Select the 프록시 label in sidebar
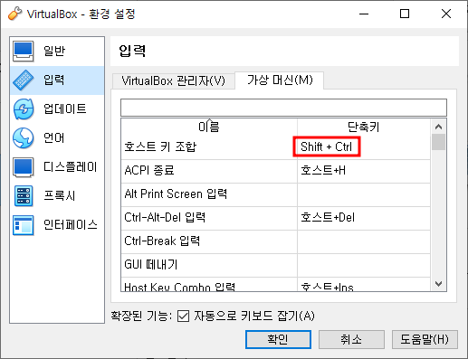Screen dimensions: 468x359 60,195
